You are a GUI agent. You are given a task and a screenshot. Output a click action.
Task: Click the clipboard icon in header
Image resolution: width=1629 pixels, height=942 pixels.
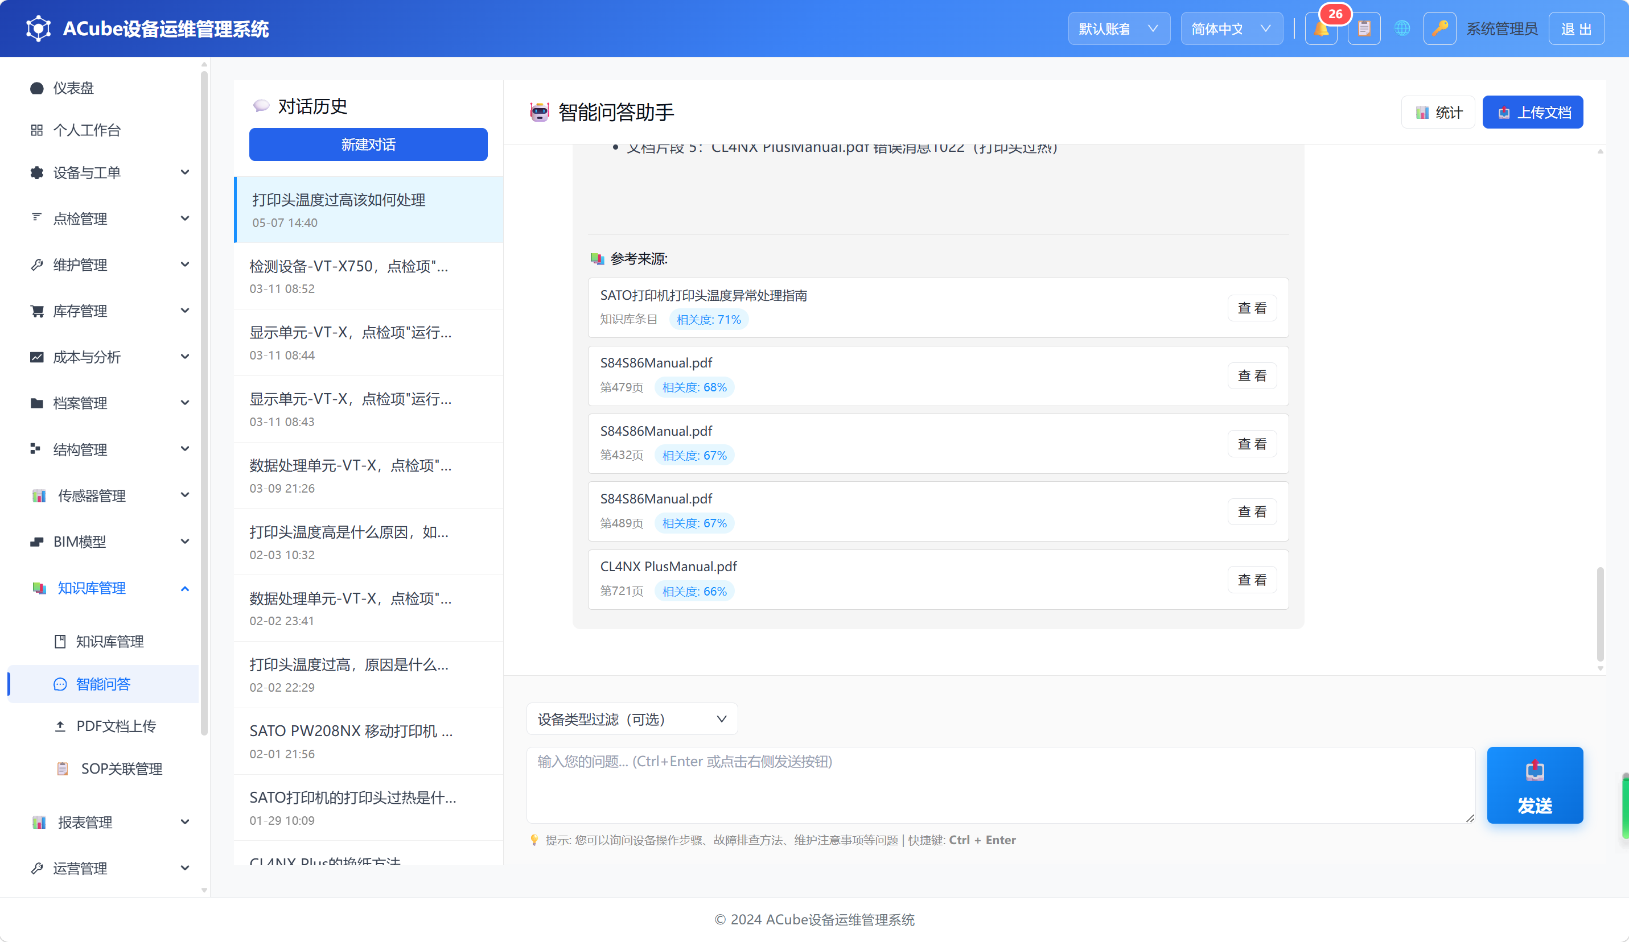pyautogui.click(x=1364, y=29)
